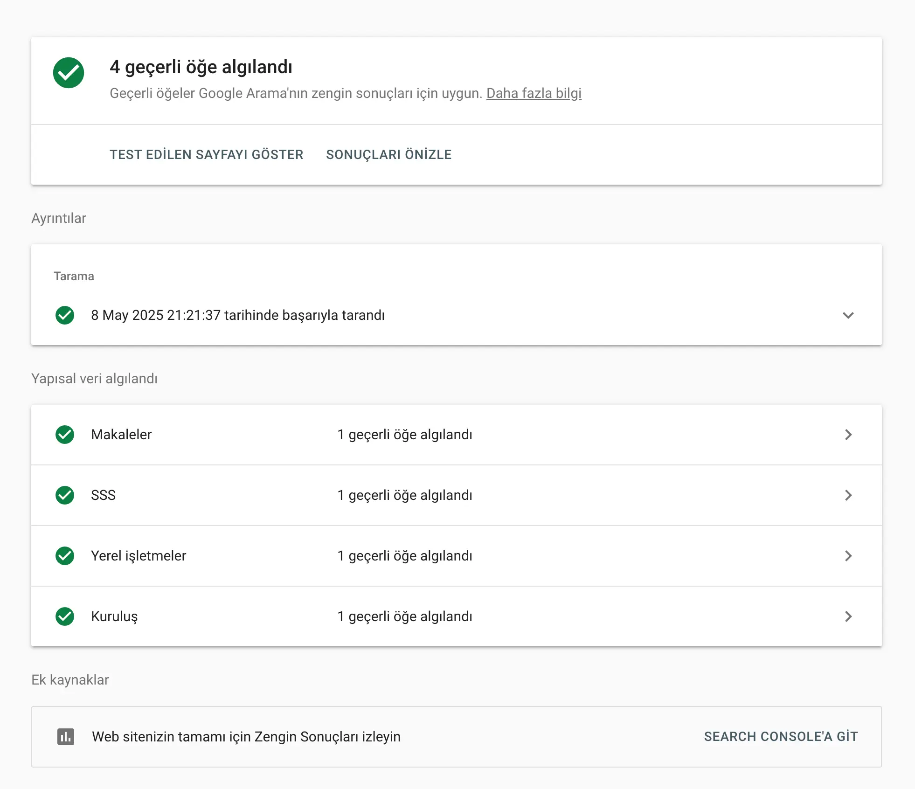915x789 pixels.
Task: Click TEST EDİLEN SAYFAYI GÖSTER
Action: pyautogui.click(x=206, y=154)
